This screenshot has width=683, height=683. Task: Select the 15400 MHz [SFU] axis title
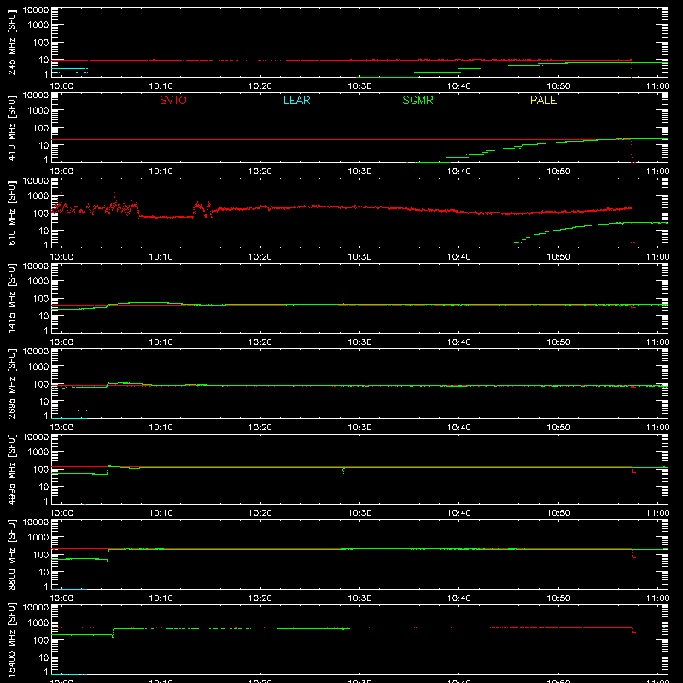coord(11,639)
